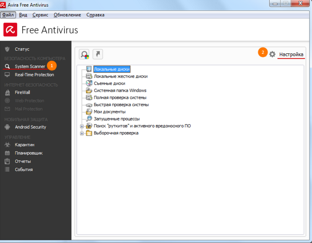Open Отчеты in the sidebar
312x243 pixels.
23,161
